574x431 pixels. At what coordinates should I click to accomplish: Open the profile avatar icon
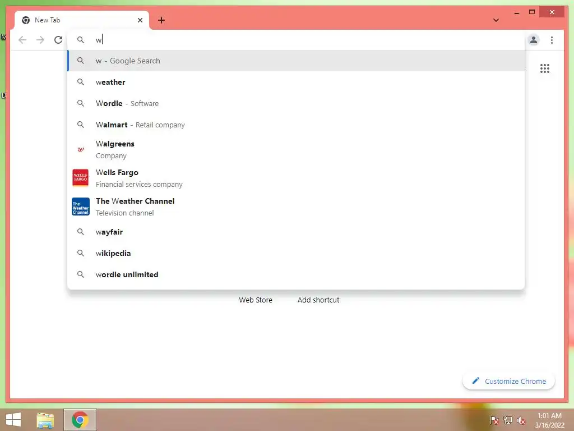tap(534, 40)
